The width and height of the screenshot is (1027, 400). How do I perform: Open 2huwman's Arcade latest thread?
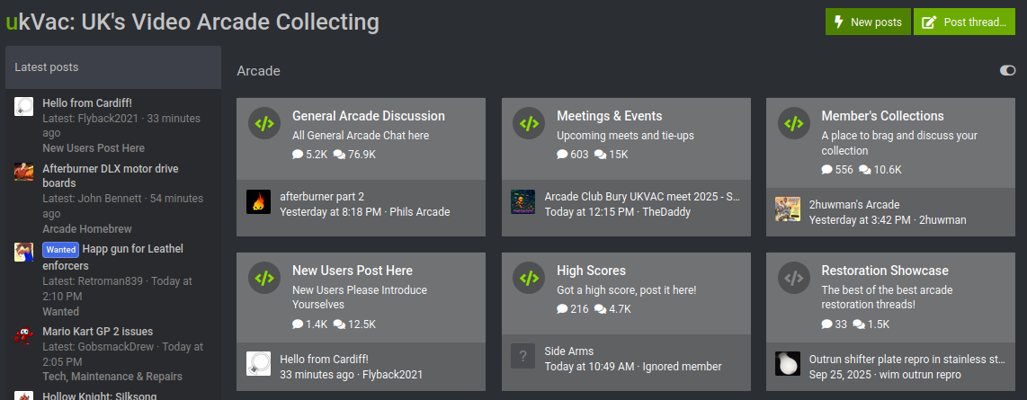coord(853,204)
